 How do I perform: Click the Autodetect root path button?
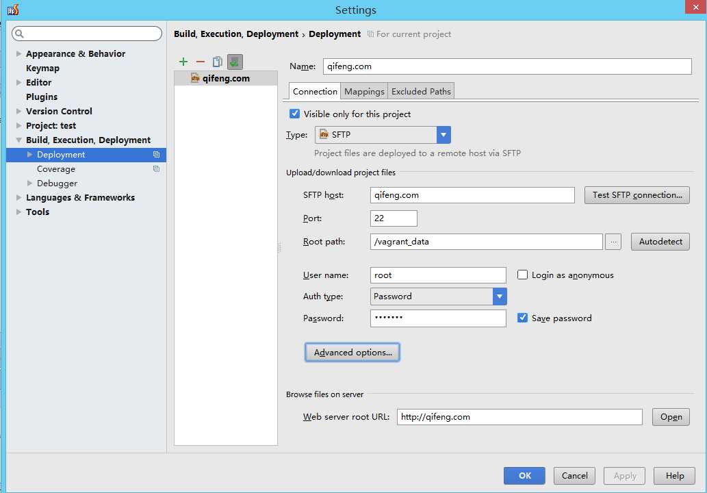click(x=660, y=242)
